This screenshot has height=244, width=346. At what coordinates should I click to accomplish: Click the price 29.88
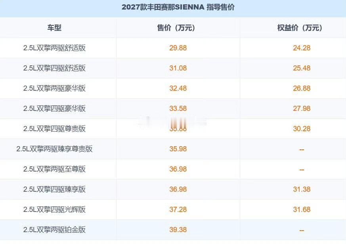tap(178, 48)
